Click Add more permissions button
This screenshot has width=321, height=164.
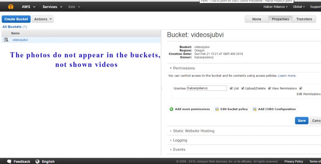tap(190, 109)
